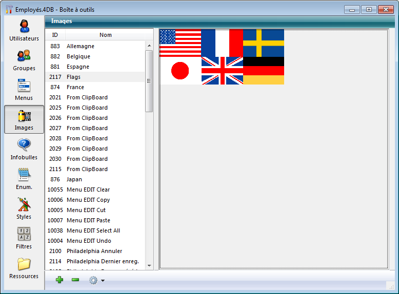Select Menu EDIT Paste list entry
399x294 pixels.
pyautogui.click(x=88, y=220)
